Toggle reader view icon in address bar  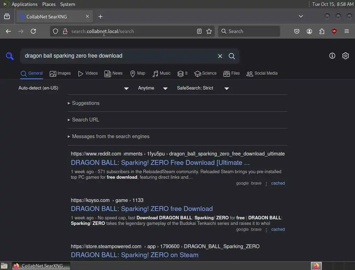tap(199, 31)
